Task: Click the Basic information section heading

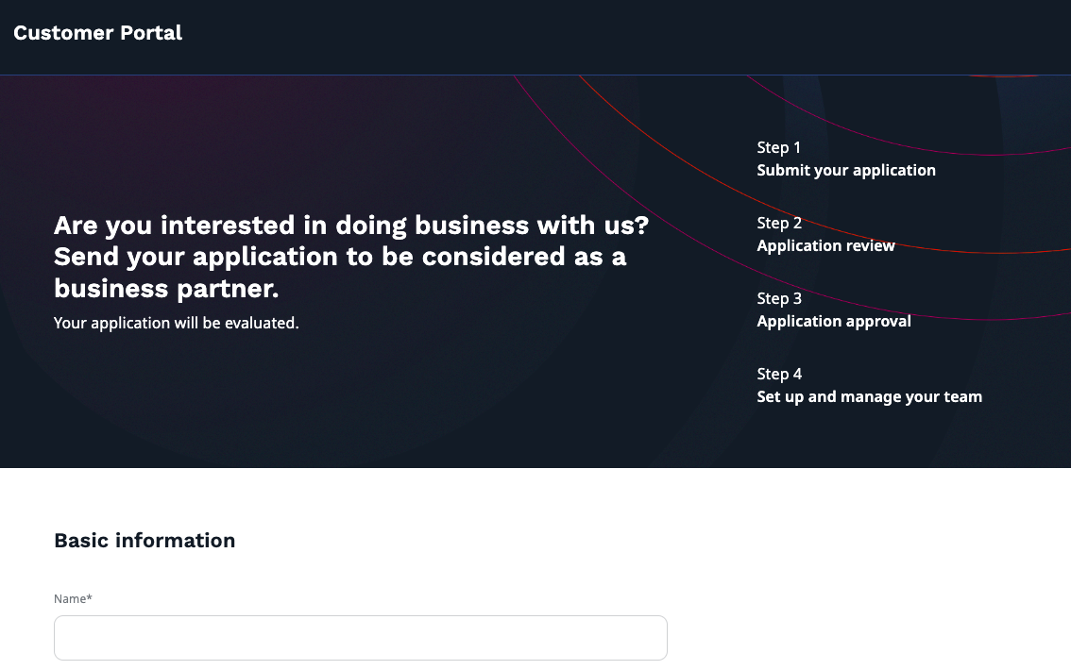Action: tap(144, 541)
